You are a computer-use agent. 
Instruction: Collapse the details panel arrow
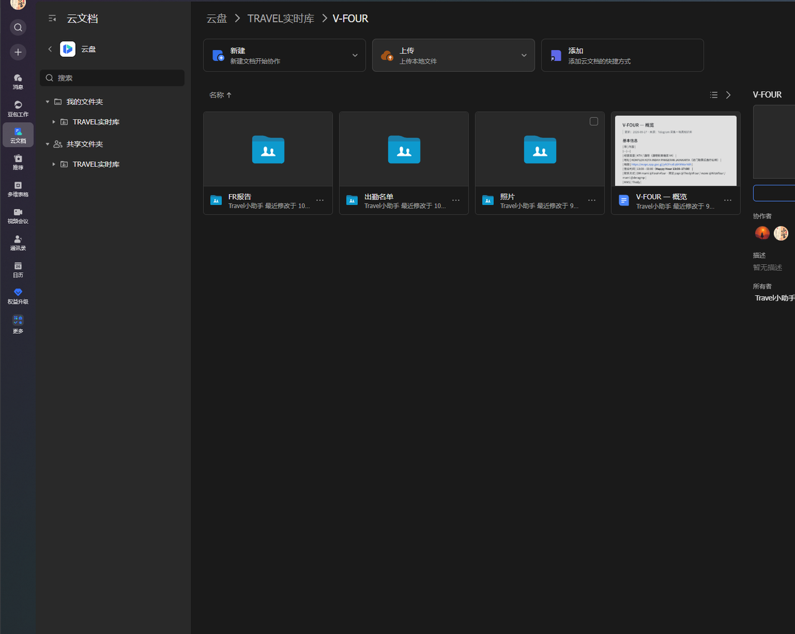729,95
